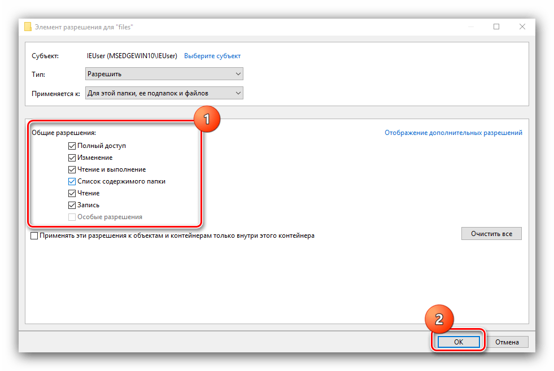Uncheck Список содержимого папки
The image size is (554, 371).
coord(72,181)
